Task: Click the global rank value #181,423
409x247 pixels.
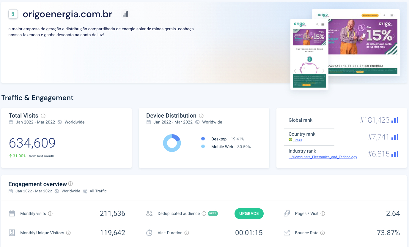Action: coord(375,120)
